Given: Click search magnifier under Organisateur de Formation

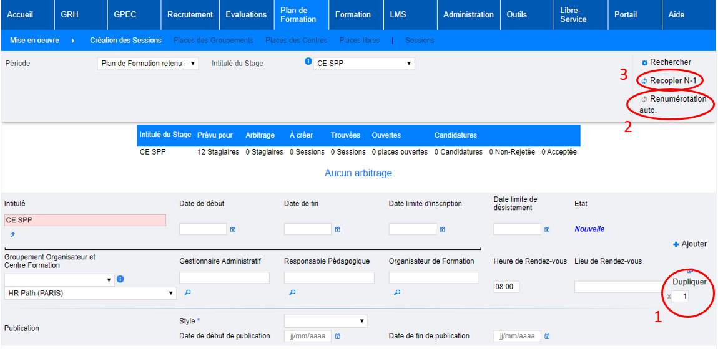Looking at the screenshot, I should pyautogui.click(x=397, y=292).
